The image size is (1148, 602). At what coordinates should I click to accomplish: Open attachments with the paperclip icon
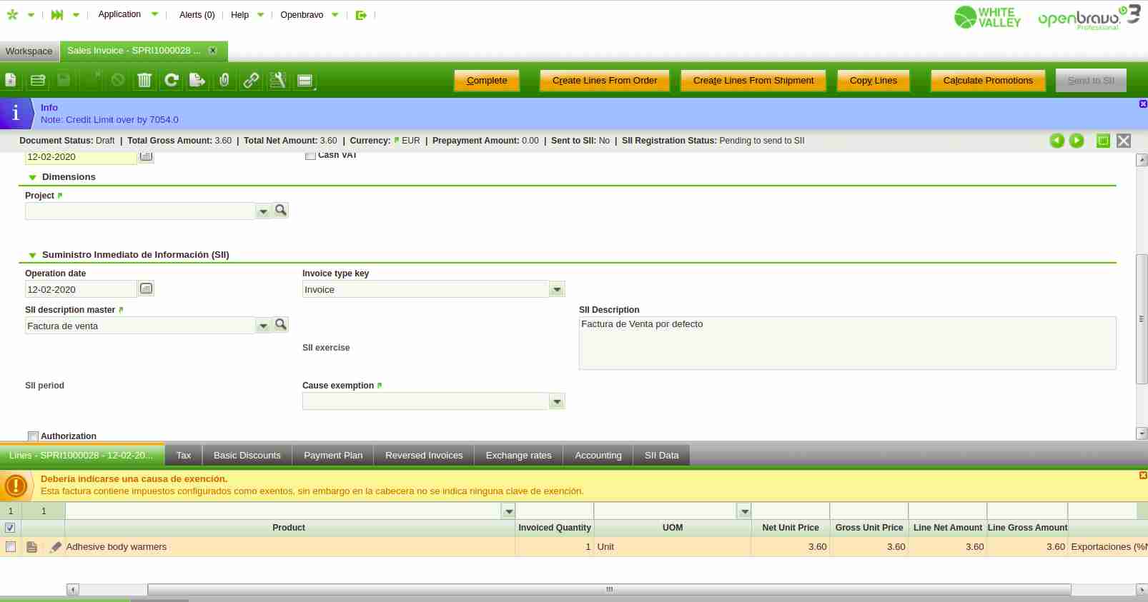click(x=224, y=81)
